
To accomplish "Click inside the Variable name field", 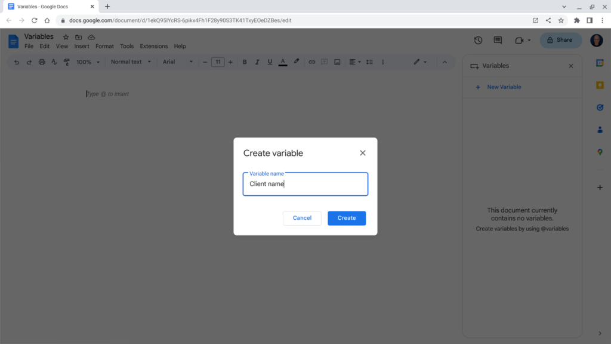I will (x=305, y=184).
